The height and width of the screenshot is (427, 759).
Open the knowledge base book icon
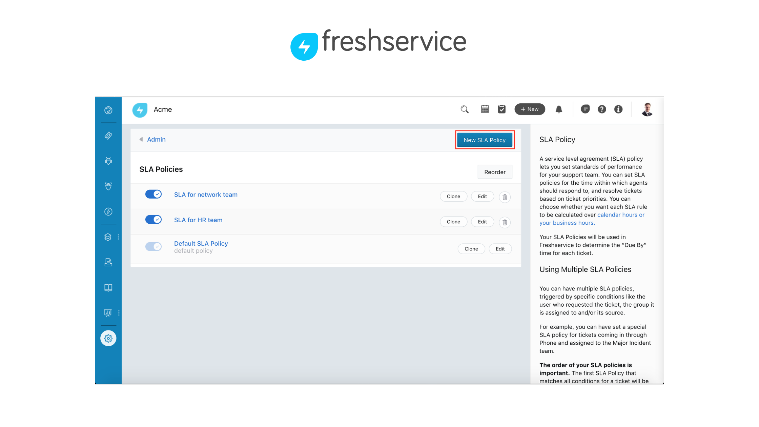pyautogui.click(x=108, y=288)
